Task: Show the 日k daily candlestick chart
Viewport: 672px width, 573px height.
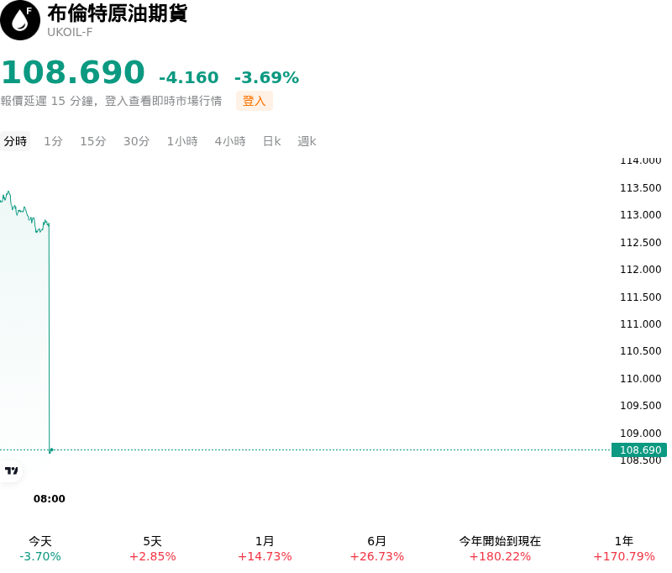Action: pos(271,141)
